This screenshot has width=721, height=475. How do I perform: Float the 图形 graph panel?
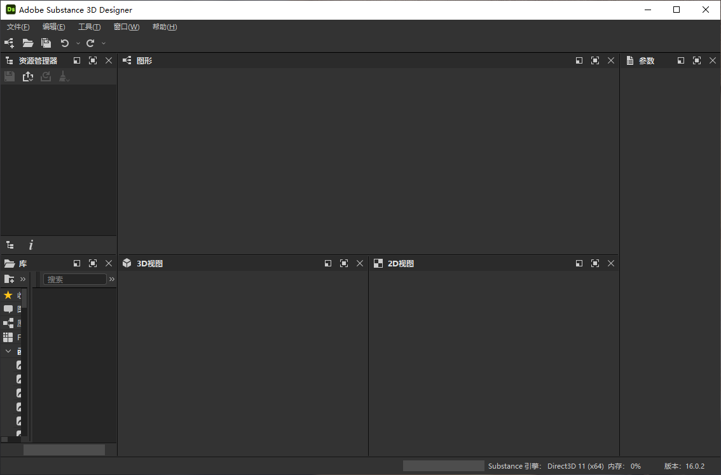(579, 60)
